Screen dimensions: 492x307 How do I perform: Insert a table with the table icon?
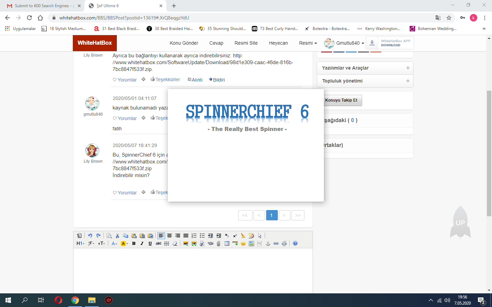click(x=227, y=244)
